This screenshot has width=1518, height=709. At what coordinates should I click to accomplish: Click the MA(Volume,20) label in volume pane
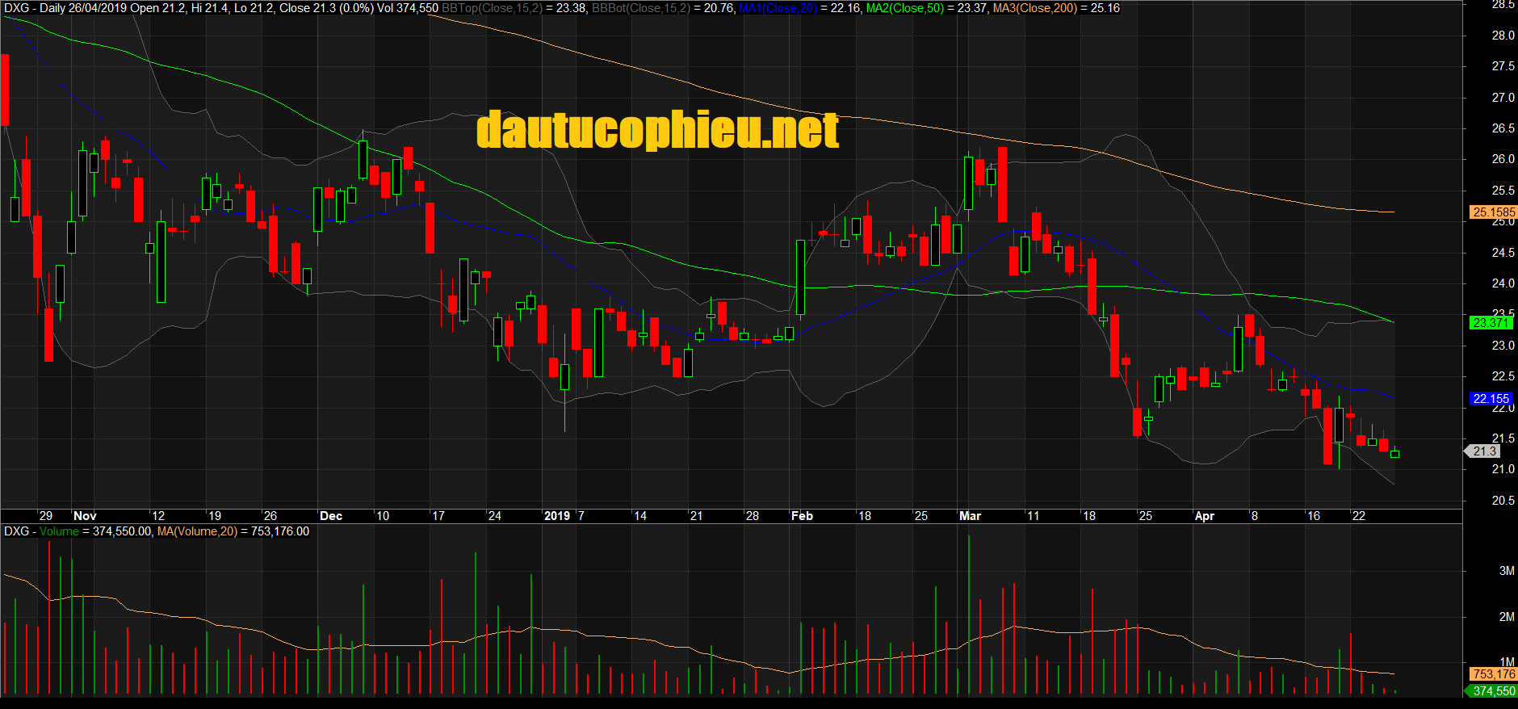(197, 531)
